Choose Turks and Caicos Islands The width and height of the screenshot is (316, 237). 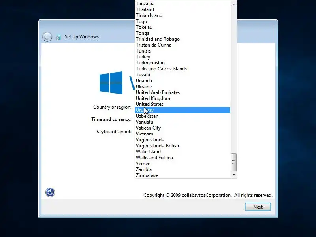point(182,69)
